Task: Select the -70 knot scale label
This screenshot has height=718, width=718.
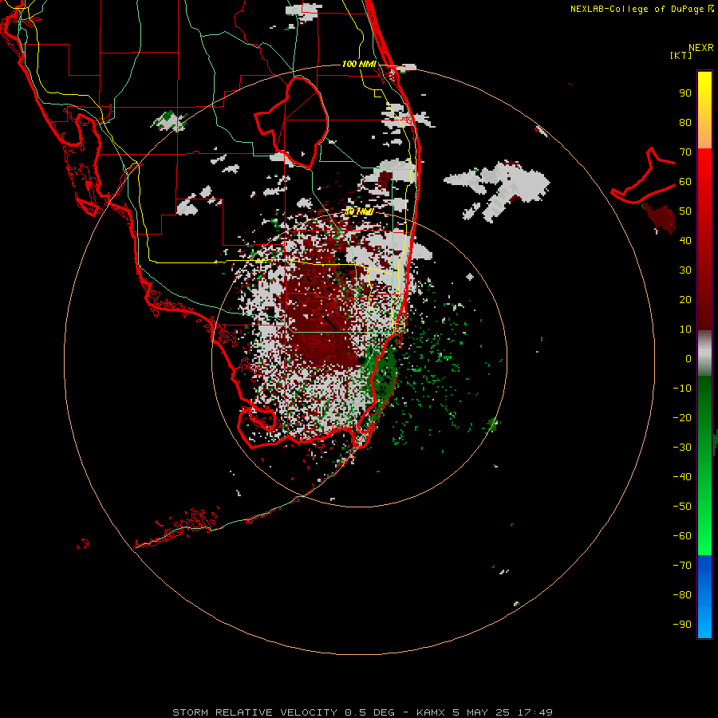Action: [x=682, y=566]
